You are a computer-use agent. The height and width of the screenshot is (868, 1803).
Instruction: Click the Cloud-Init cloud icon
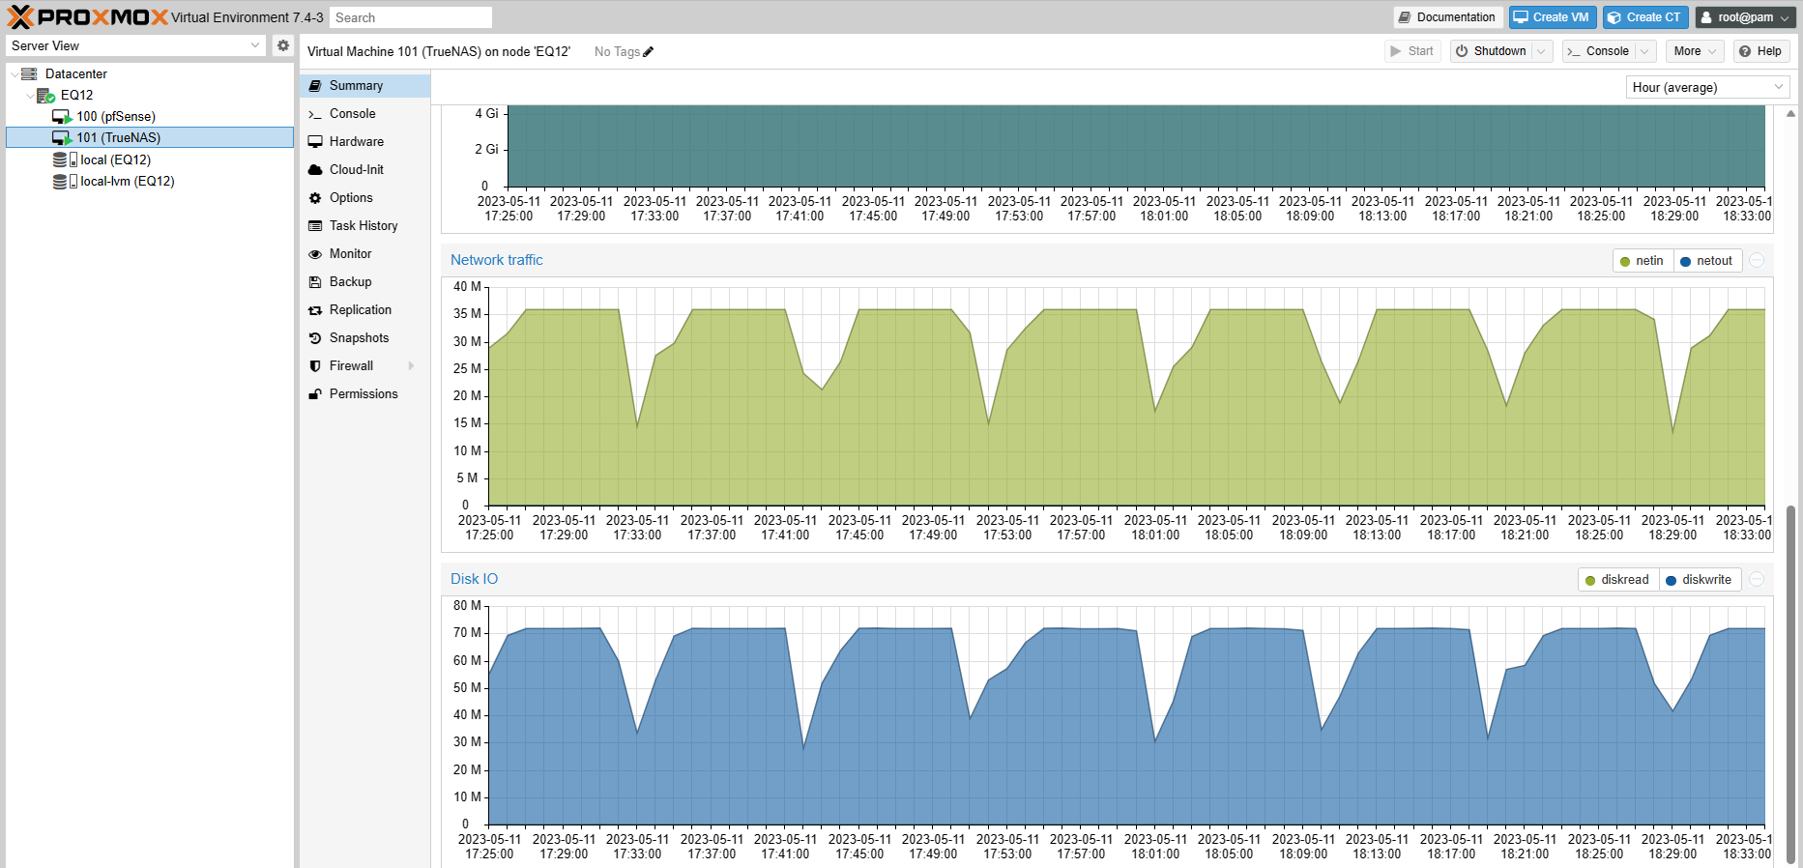[x=315, y=170]
